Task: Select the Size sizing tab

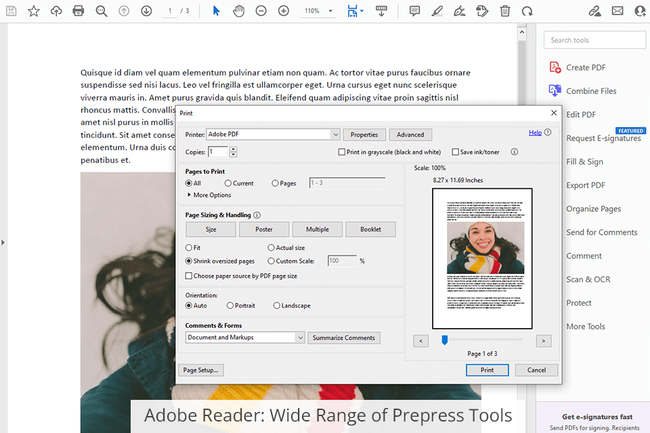Action: (211, 229)
